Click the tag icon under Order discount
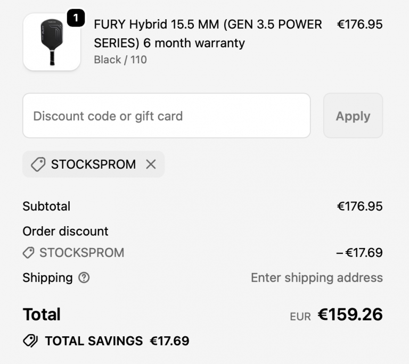This screenshot has width=409, height=364. pos(29,253)
